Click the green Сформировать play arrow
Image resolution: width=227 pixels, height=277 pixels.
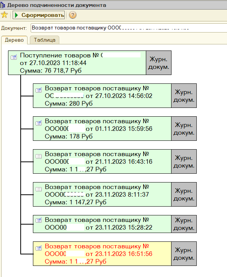coord(16,15)
